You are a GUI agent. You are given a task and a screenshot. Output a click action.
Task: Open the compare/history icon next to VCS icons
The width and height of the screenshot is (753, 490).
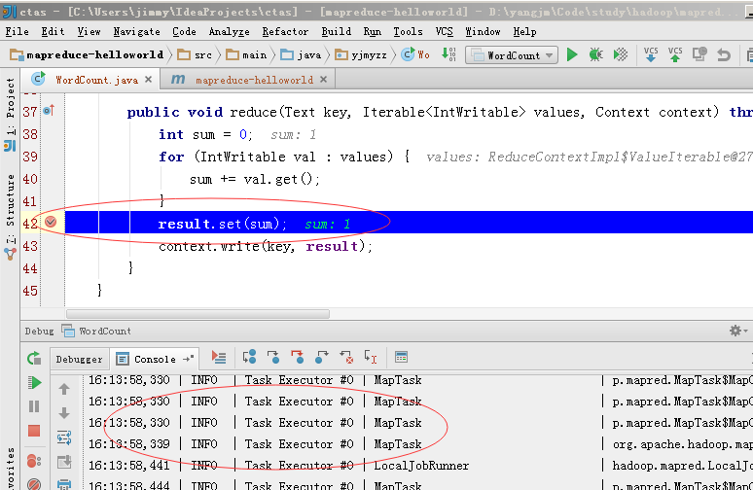coord(699,54)
